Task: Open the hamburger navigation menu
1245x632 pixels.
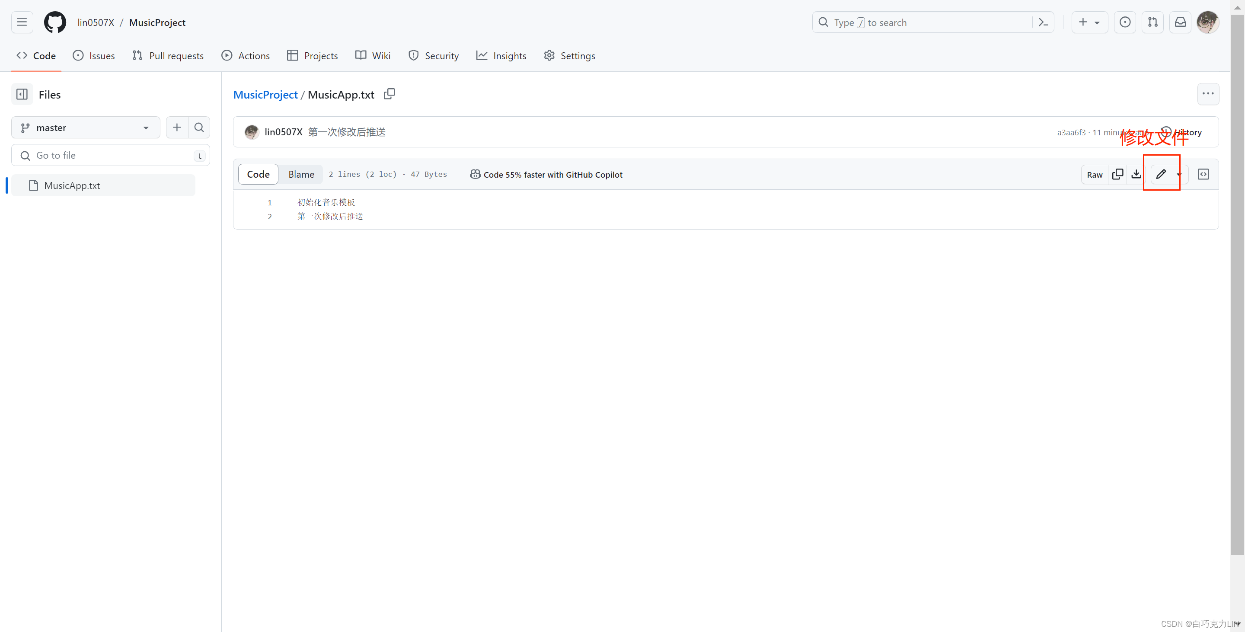Action: coord(22,22)
